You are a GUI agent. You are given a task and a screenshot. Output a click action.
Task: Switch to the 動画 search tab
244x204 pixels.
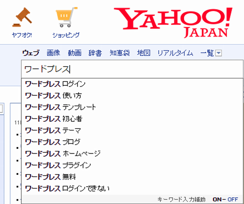[x=74, y=53]
